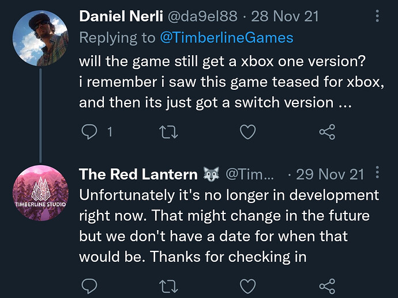Image resolution: width=398 pixels, height=298 pixels.
Task: Reply to Daniel Nerli's tweet
Action: pyautogui.click(x=89, y=132)
